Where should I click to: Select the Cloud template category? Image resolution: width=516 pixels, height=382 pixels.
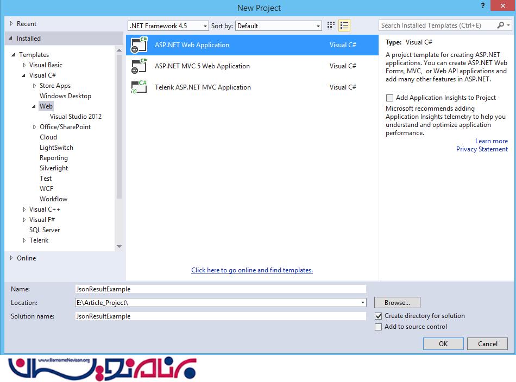(48, 137)
